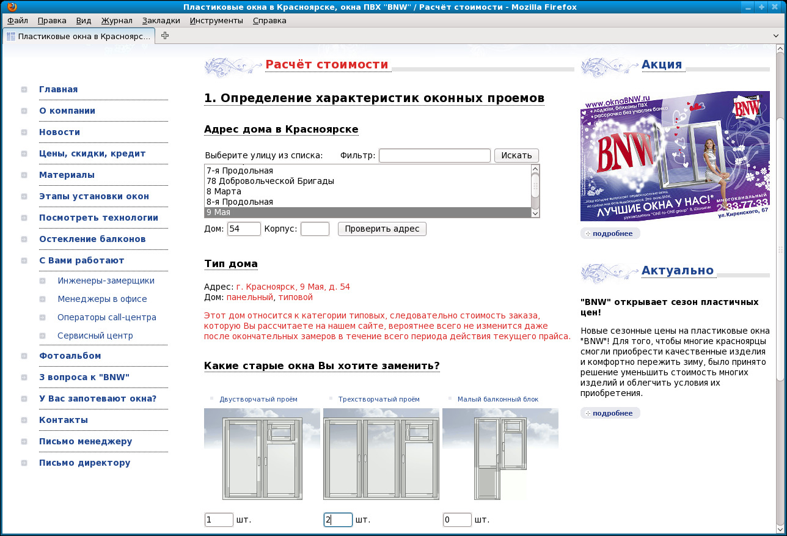Click the new tab plus icon

click(x=165, y=35)
